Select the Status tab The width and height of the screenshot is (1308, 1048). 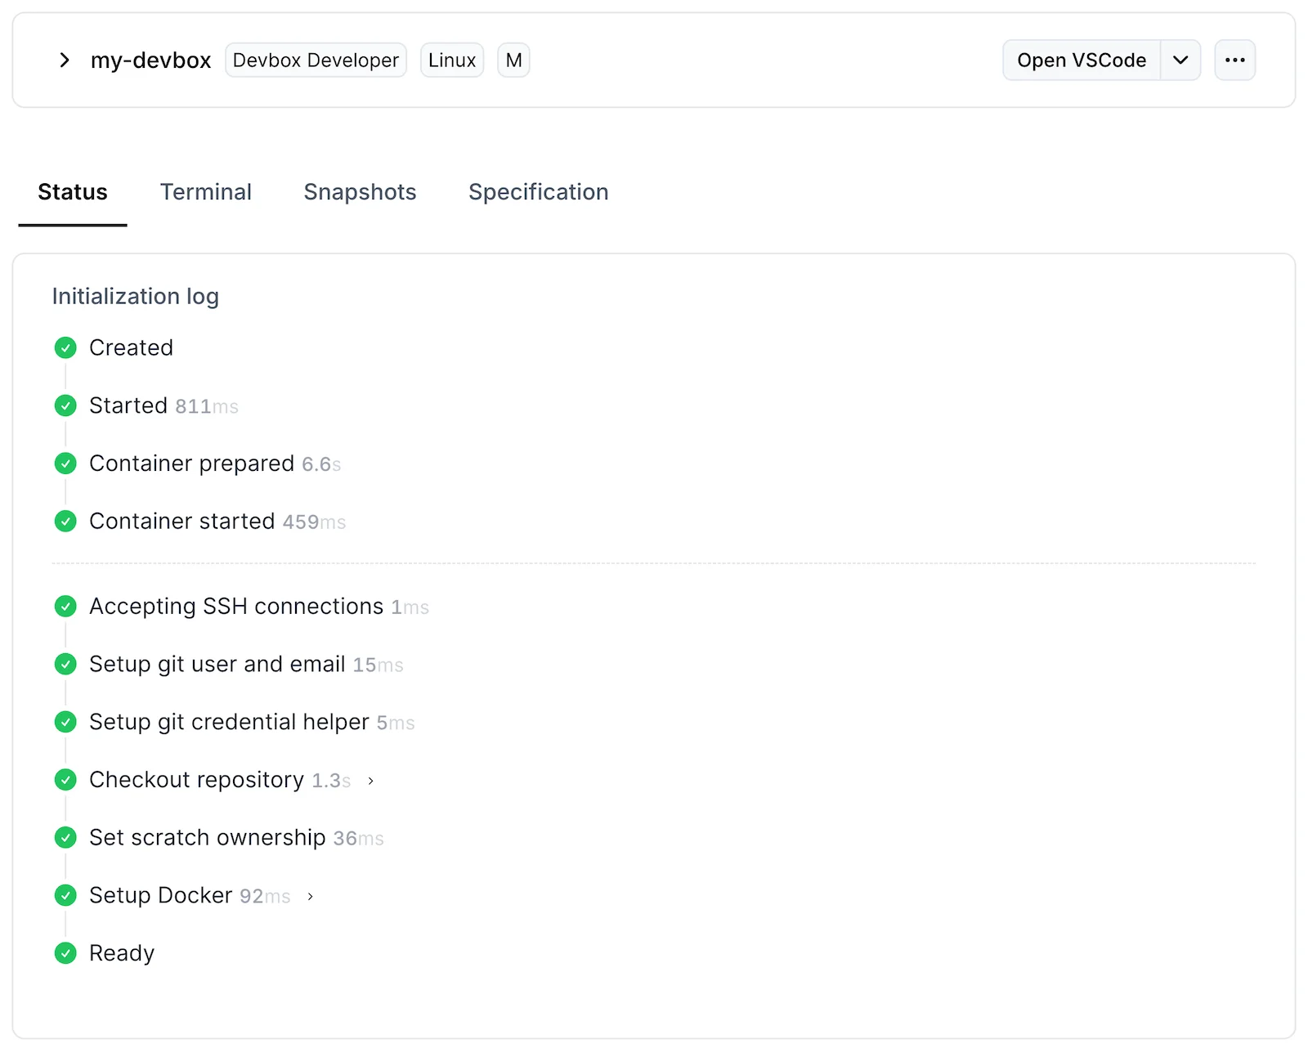pyautogui.click(x=73, y=192)
